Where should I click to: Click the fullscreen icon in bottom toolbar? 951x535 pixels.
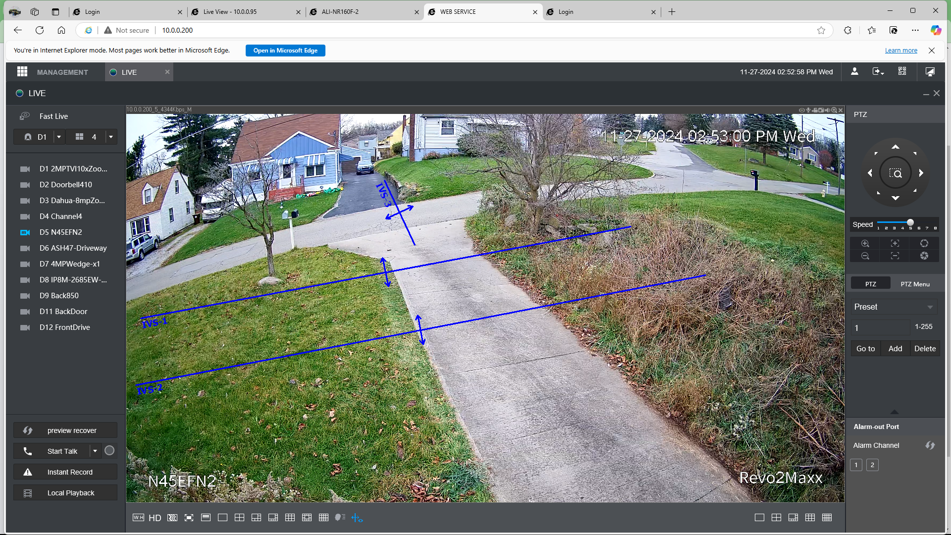pos(189,518)
